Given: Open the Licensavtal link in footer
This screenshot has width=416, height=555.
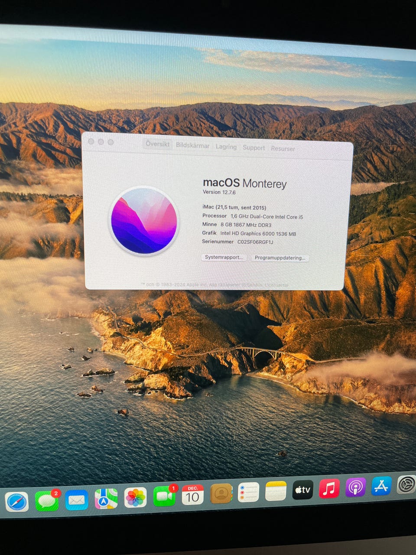Looking at the screenshot, I should (x=276, y=285).
